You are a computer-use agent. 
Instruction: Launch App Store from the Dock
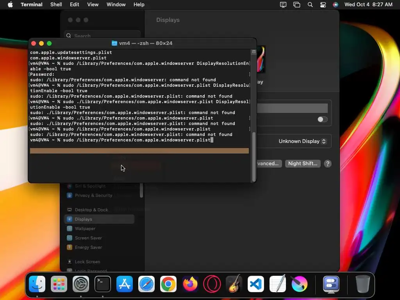125,284
